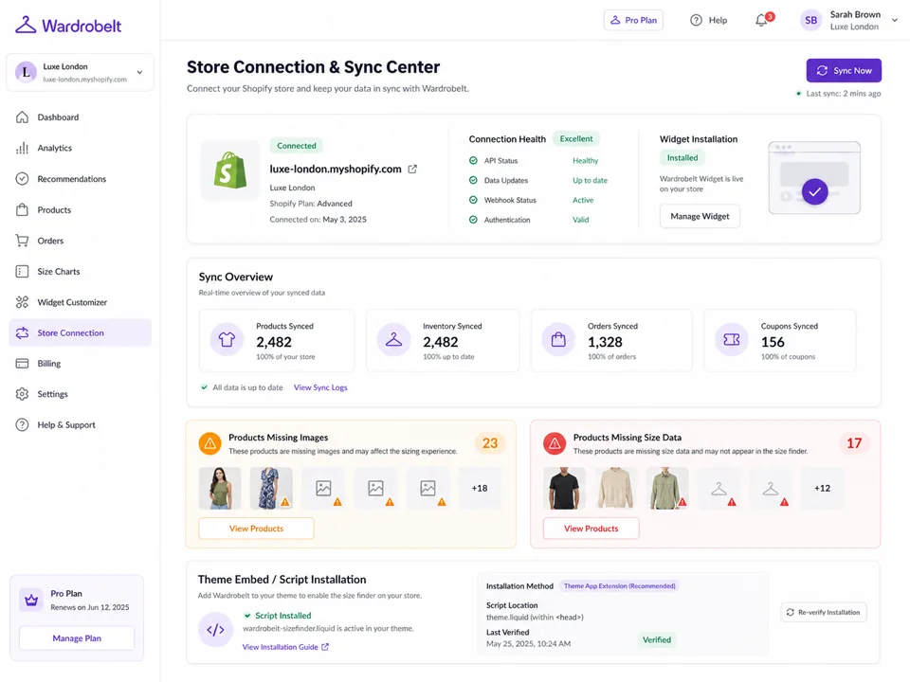Click the Connected status badge

point(297,146)
